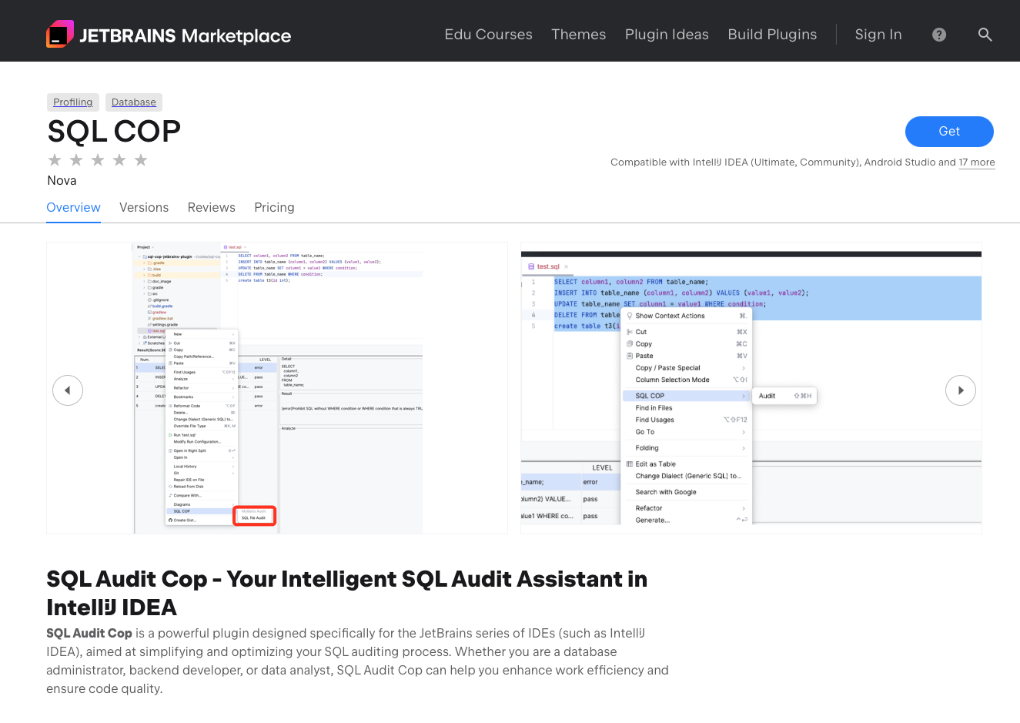1020x723 pixels.
Task: Click the SQL Audit Cop description heading
Action: pos(346,593)
